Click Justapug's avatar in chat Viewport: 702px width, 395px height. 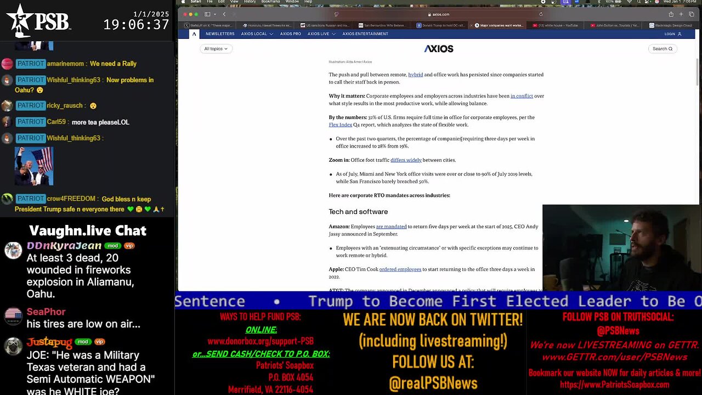coord(13,346)
